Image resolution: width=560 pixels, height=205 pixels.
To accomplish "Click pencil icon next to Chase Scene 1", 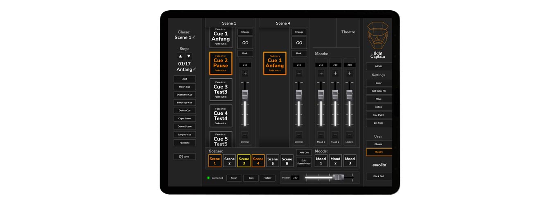I will tap(194, 37).
